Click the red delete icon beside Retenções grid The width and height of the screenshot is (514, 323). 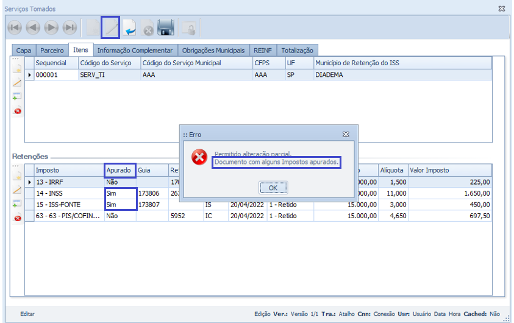tap(17, 218)
